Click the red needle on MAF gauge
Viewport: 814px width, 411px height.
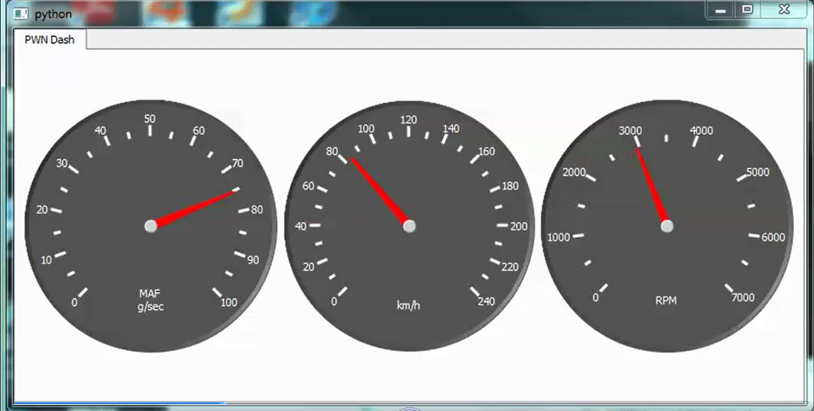tap(197, 208)
